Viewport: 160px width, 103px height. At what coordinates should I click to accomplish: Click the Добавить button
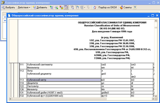coord(40,7)
